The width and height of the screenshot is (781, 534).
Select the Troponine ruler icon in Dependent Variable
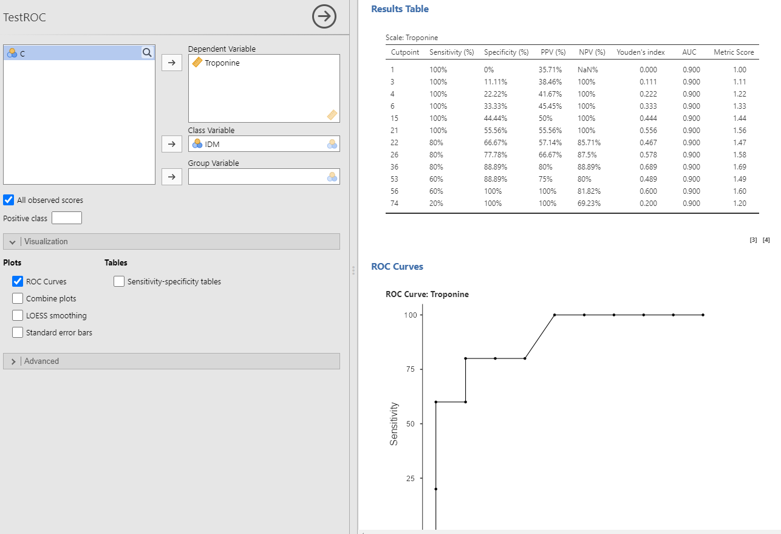pos(197,63)
